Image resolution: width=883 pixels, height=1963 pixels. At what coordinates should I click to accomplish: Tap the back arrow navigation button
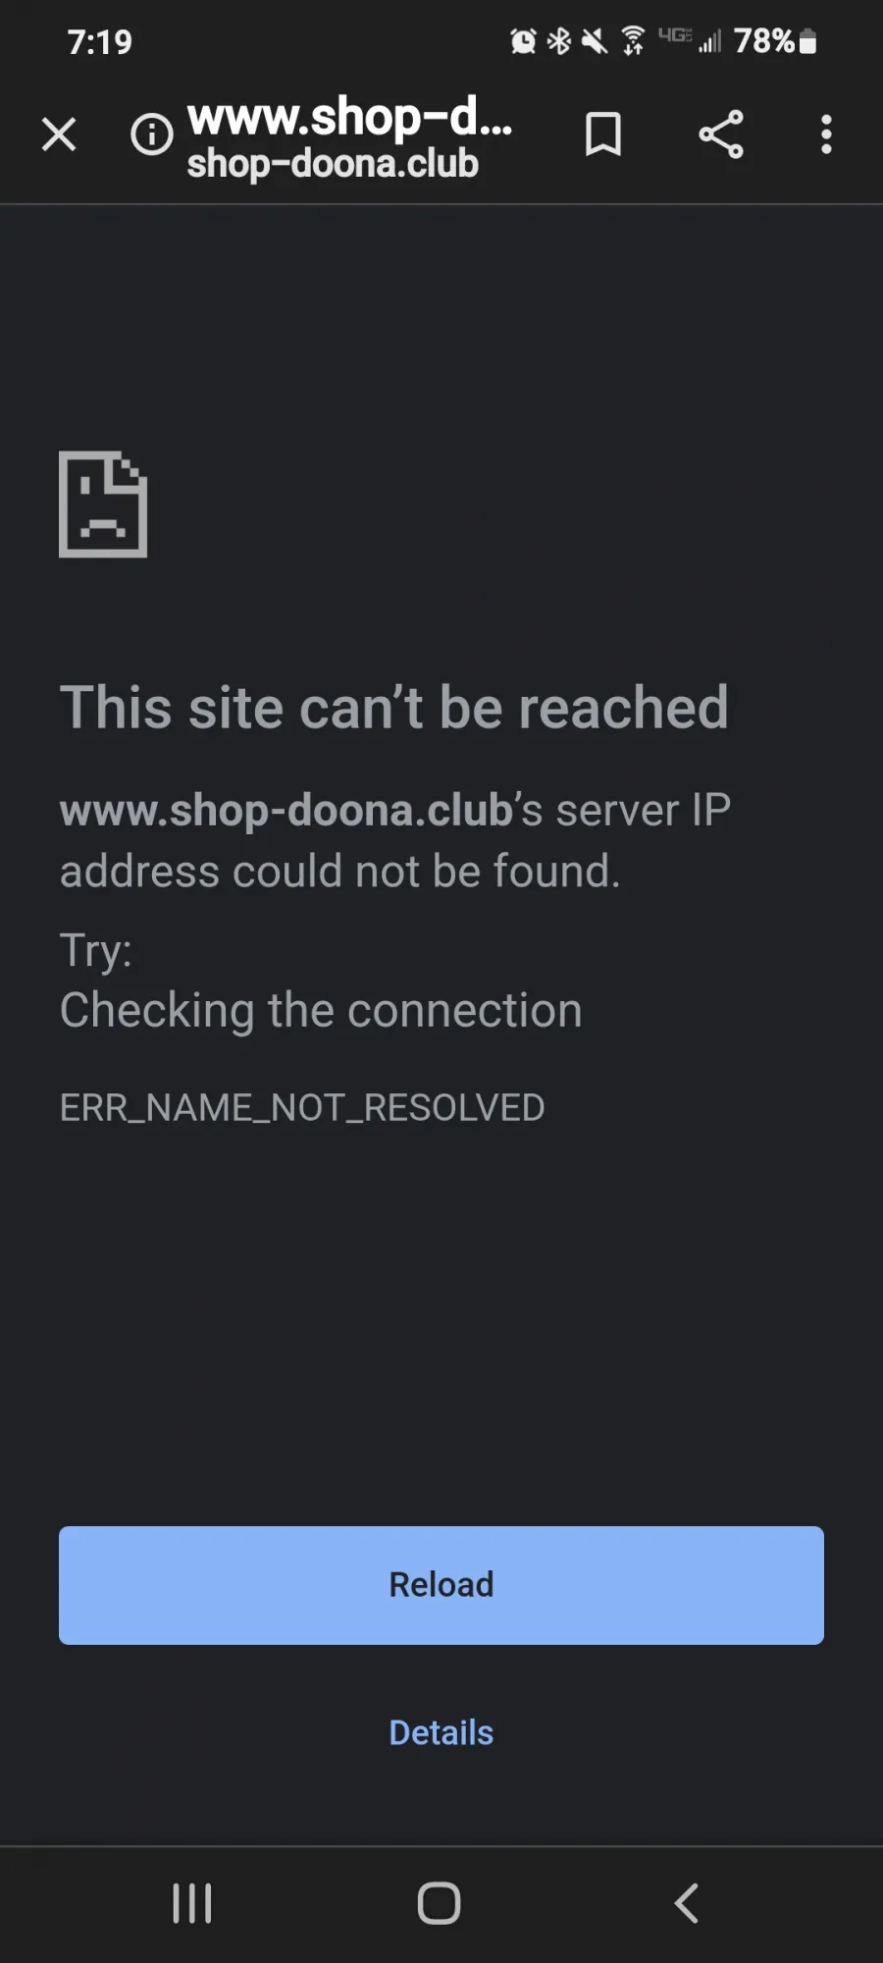click(x=687, y=1903)
